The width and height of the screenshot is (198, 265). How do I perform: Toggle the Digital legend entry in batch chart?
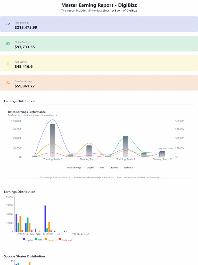[90, 167]
